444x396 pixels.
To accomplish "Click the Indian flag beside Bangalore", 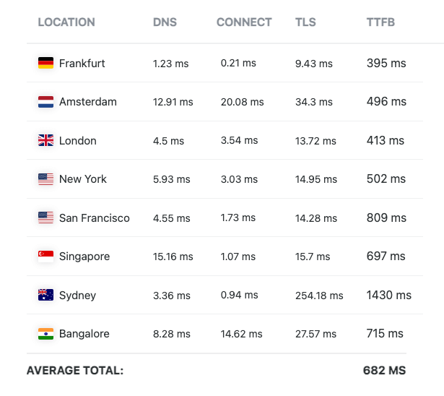I will [x=45, y=334].
